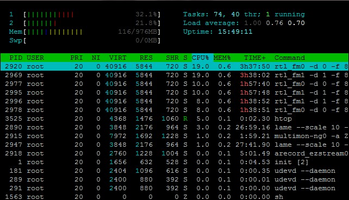Sort by the SHR column header

[172, 58]
